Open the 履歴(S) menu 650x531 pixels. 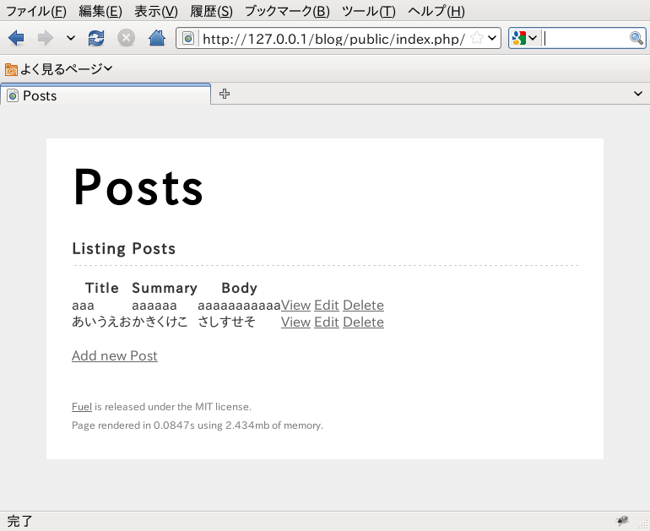(x=211, y=11)
